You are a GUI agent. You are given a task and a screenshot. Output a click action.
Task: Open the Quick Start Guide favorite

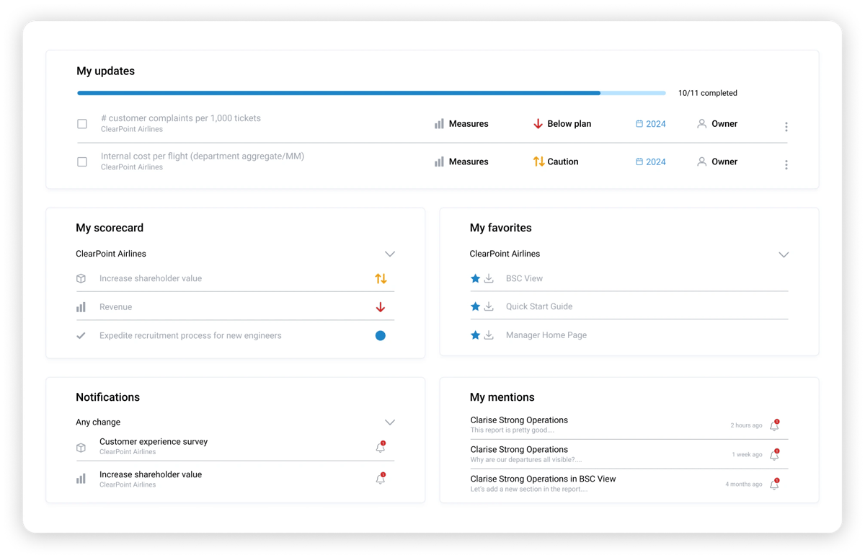pos(539,306)
